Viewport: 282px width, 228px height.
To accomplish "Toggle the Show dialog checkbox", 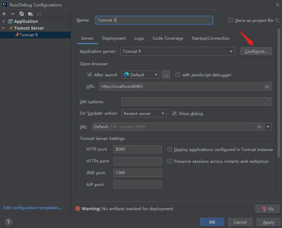I will [174, 113].
